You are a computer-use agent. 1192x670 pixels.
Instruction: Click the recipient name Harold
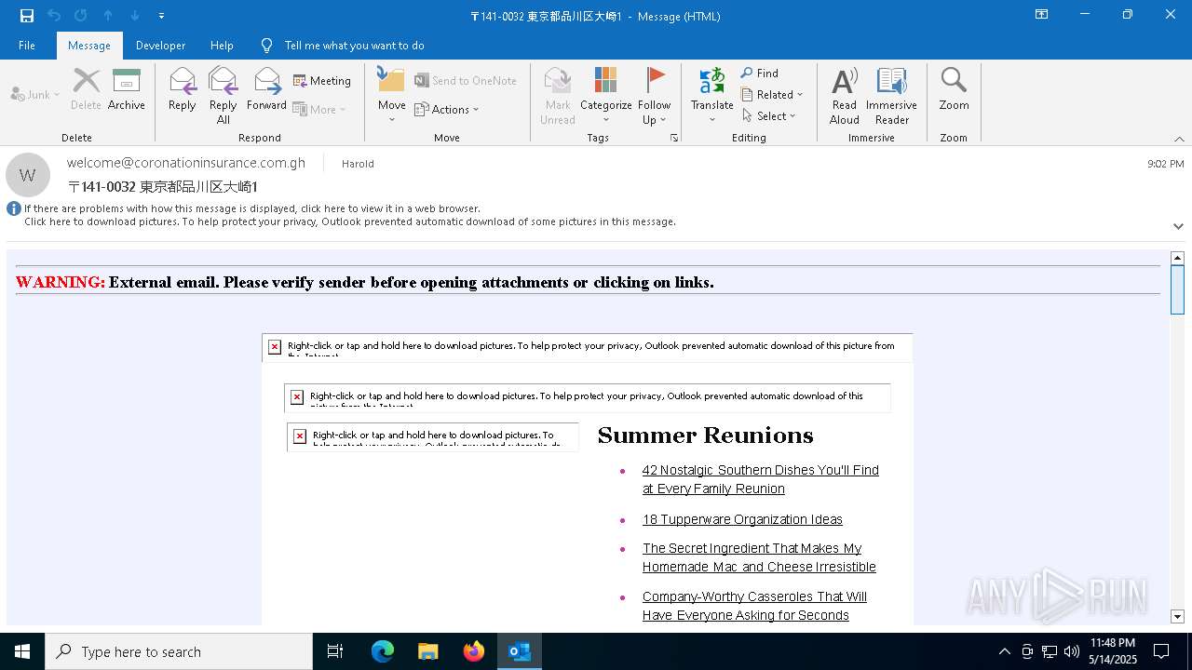click(358, 164)
